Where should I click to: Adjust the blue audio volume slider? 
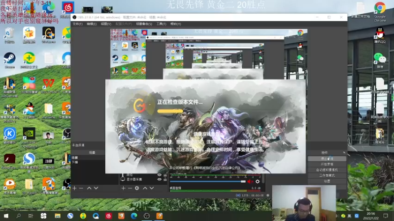tap(207, 181)
